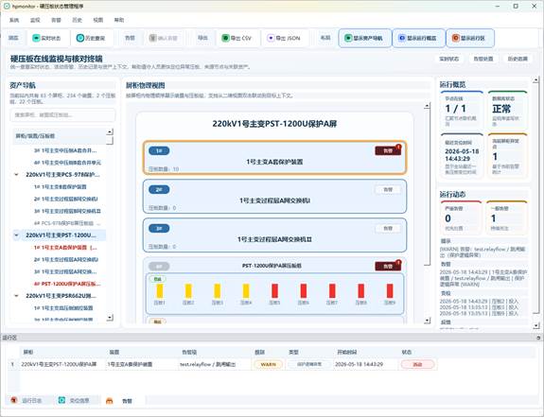Toggle the 显示资产导航 layout button
The height and width of the screenshot is (417, 544).
[x=364, y=38]
